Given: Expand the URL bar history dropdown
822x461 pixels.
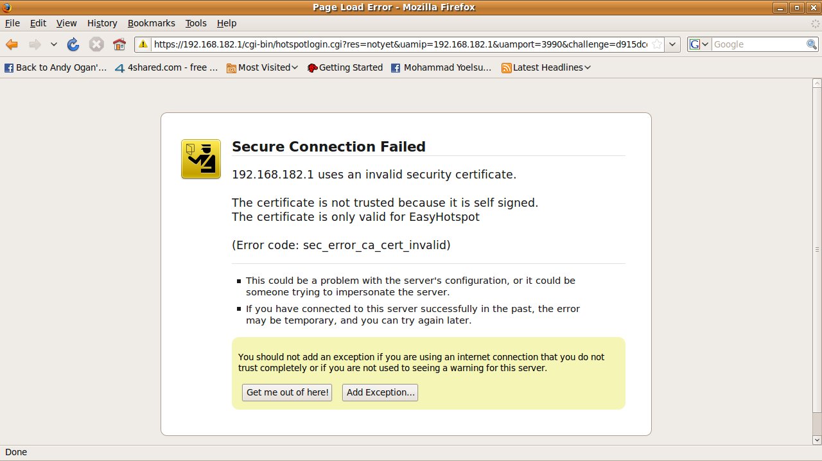Looking at the screenshot, I should pyautogui.click(x=672, y=44).
